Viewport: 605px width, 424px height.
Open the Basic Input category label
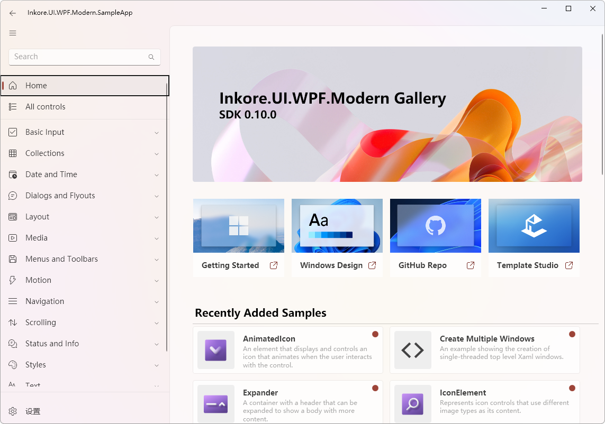click(x=45, y=132)
